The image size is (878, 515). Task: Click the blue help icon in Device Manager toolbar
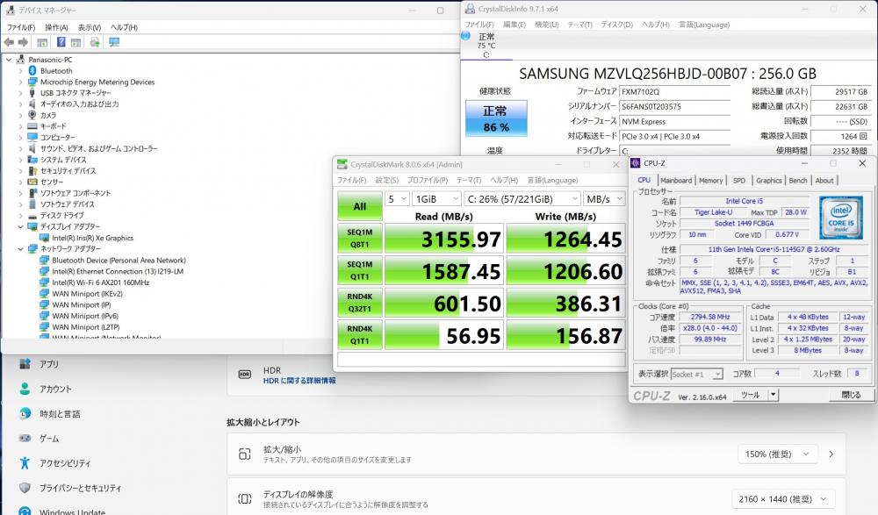pyautogui.click(x=61, y=41)
